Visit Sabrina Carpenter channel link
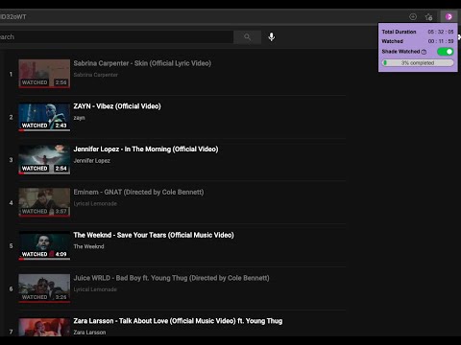The image size is (461, 345). point(96,75)
